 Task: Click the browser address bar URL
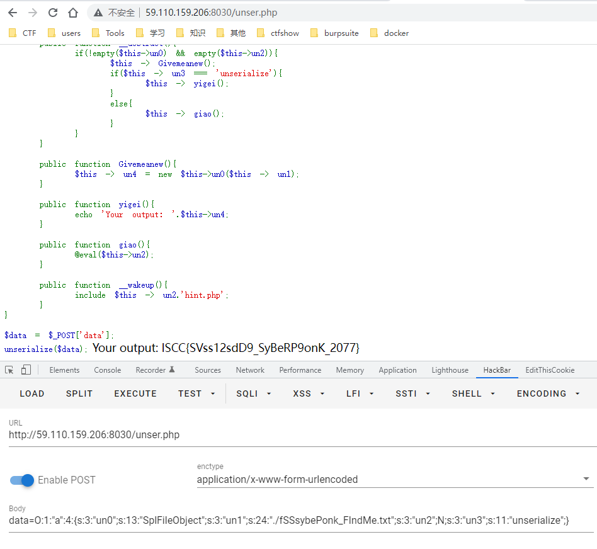[x=212, y=13]
